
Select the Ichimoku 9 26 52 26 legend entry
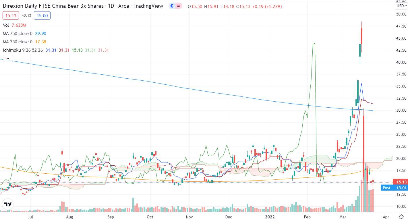[23, 50]
